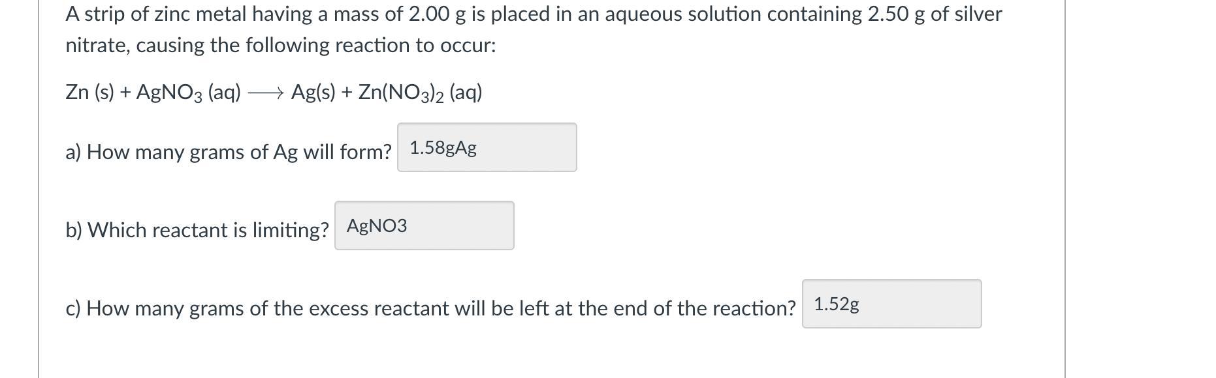Click the question a) label text

click(229, 152)
